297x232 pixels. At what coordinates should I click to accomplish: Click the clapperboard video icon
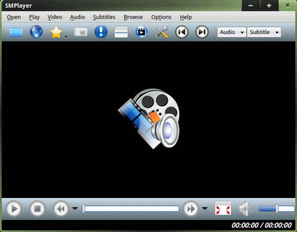pos(141,32)
